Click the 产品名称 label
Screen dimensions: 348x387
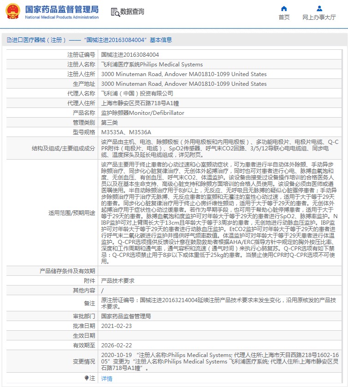84,113
